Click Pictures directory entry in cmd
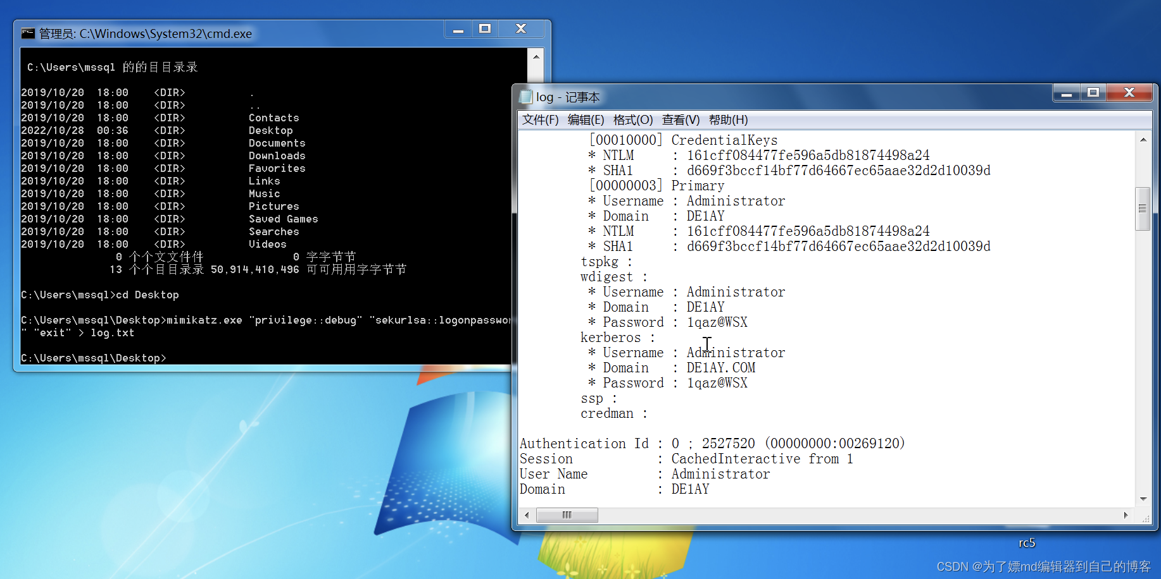Screen dimensions: 1161x579 [x=273, y=206]
